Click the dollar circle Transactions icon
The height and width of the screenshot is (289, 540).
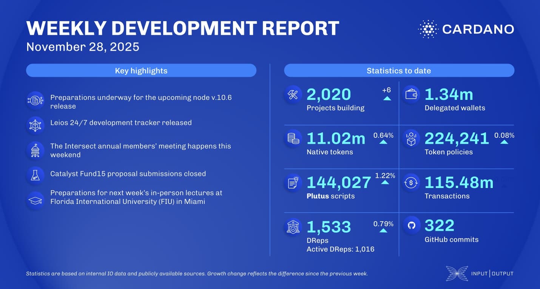411,183
